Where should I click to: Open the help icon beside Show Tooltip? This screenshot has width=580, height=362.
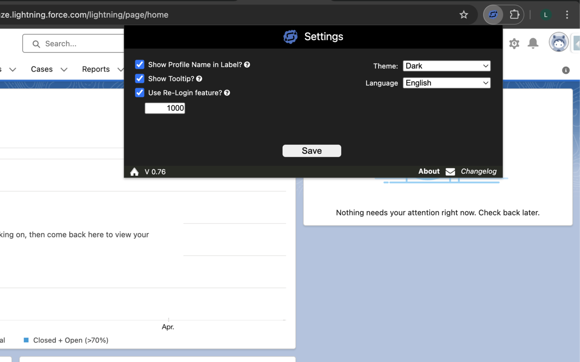click(x=199, y=78)
